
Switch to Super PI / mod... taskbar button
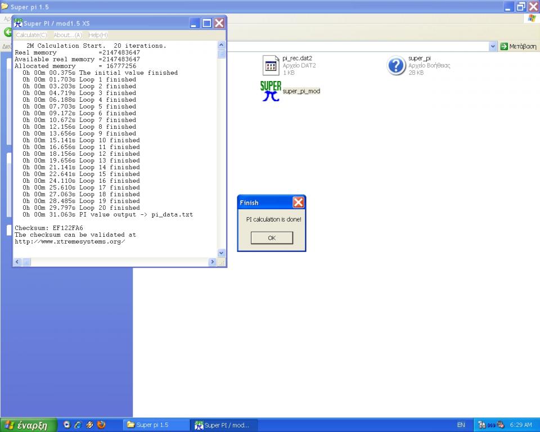coord(223,425)
